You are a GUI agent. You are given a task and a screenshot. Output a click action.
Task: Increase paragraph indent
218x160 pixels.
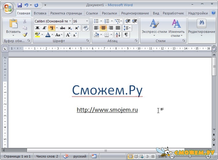coord(134,21)
